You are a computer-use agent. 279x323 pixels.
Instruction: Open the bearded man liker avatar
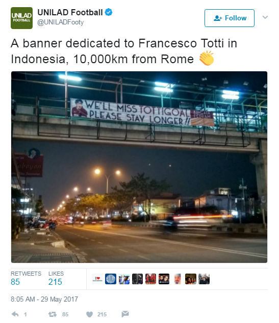pyautogui.click(x=177, y=279)
